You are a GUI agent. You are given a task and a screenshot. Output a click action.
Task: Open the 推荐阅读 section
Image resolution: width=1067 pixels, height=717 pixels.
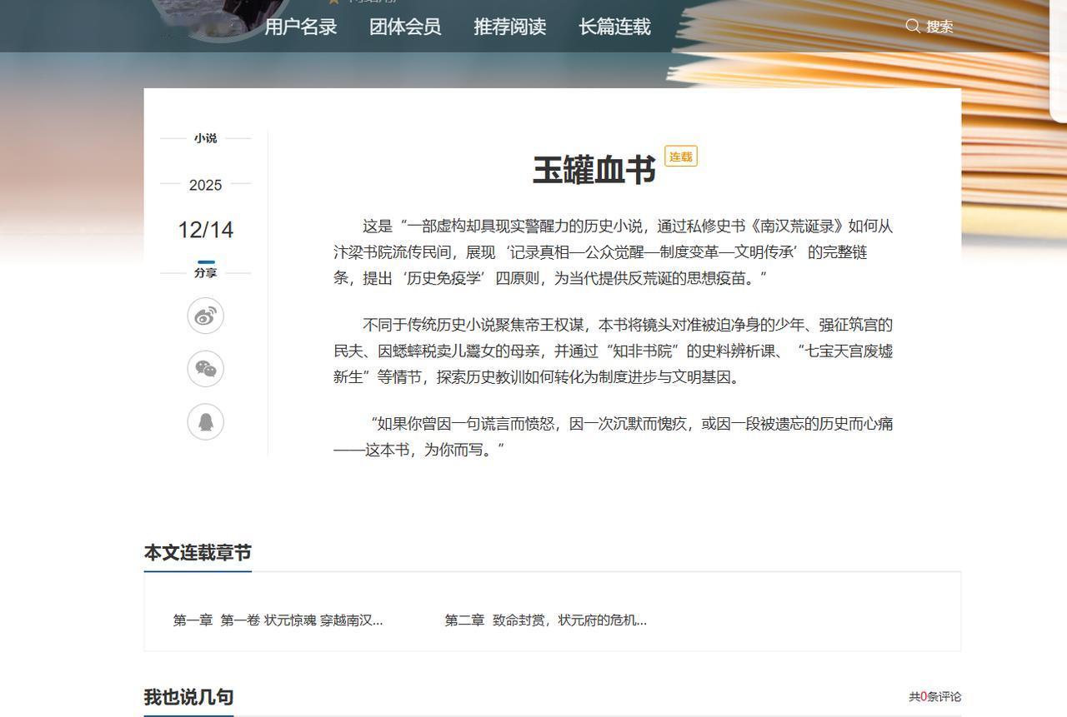point(508,26)
